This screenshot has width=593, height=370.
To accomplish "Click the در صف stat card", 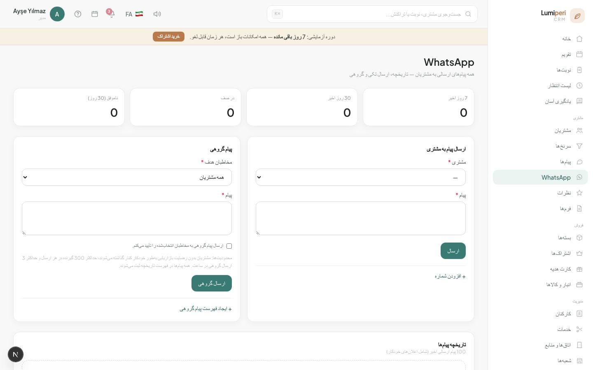I will [x=185, y=107].
